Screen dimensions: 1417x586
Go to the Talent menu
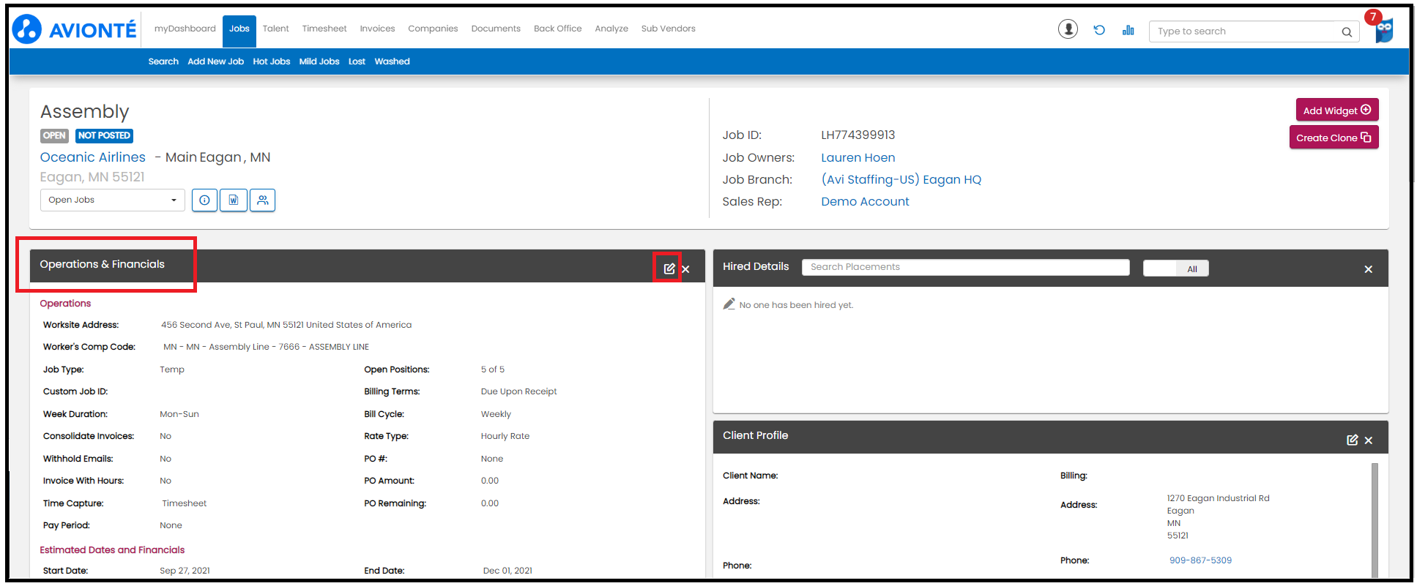276,29
